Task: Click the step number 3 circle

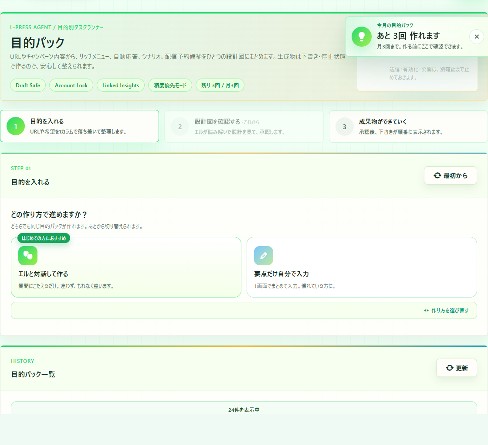Action: pyautogui.click(x=344, y=127)
